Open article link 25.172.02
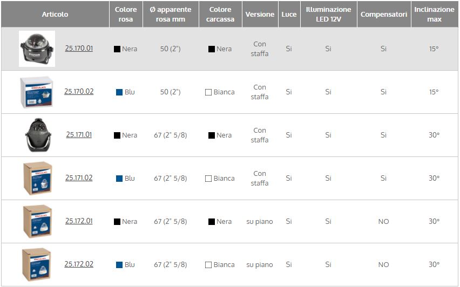460x287 pixels. [79, 264]
